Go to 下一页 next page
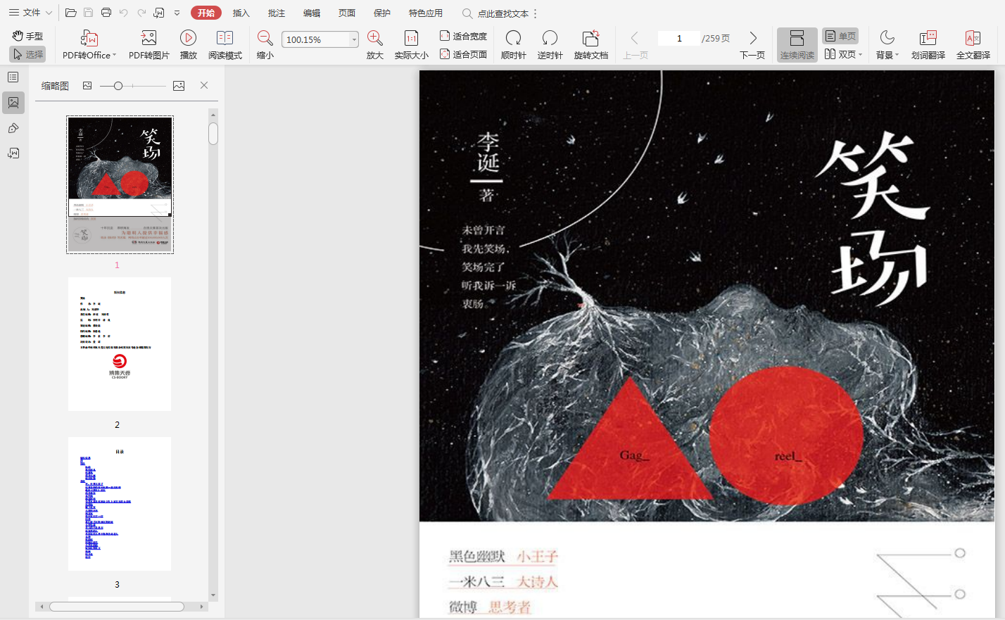The height and width of the screenshot is (620, 1005). (x=752, y=46)
